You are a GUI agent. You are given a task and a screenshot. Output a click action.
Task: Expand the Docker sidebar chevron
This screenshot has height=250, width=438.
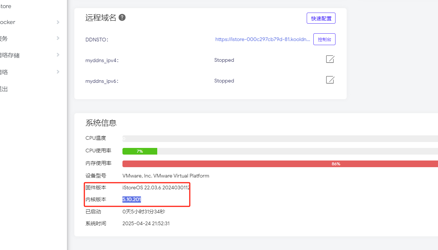pos(58,22)
